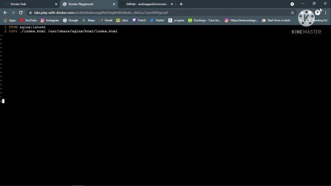Bookmark this page with the star
Viewport: 331px width, 186px height.
(x=292, y=12)
